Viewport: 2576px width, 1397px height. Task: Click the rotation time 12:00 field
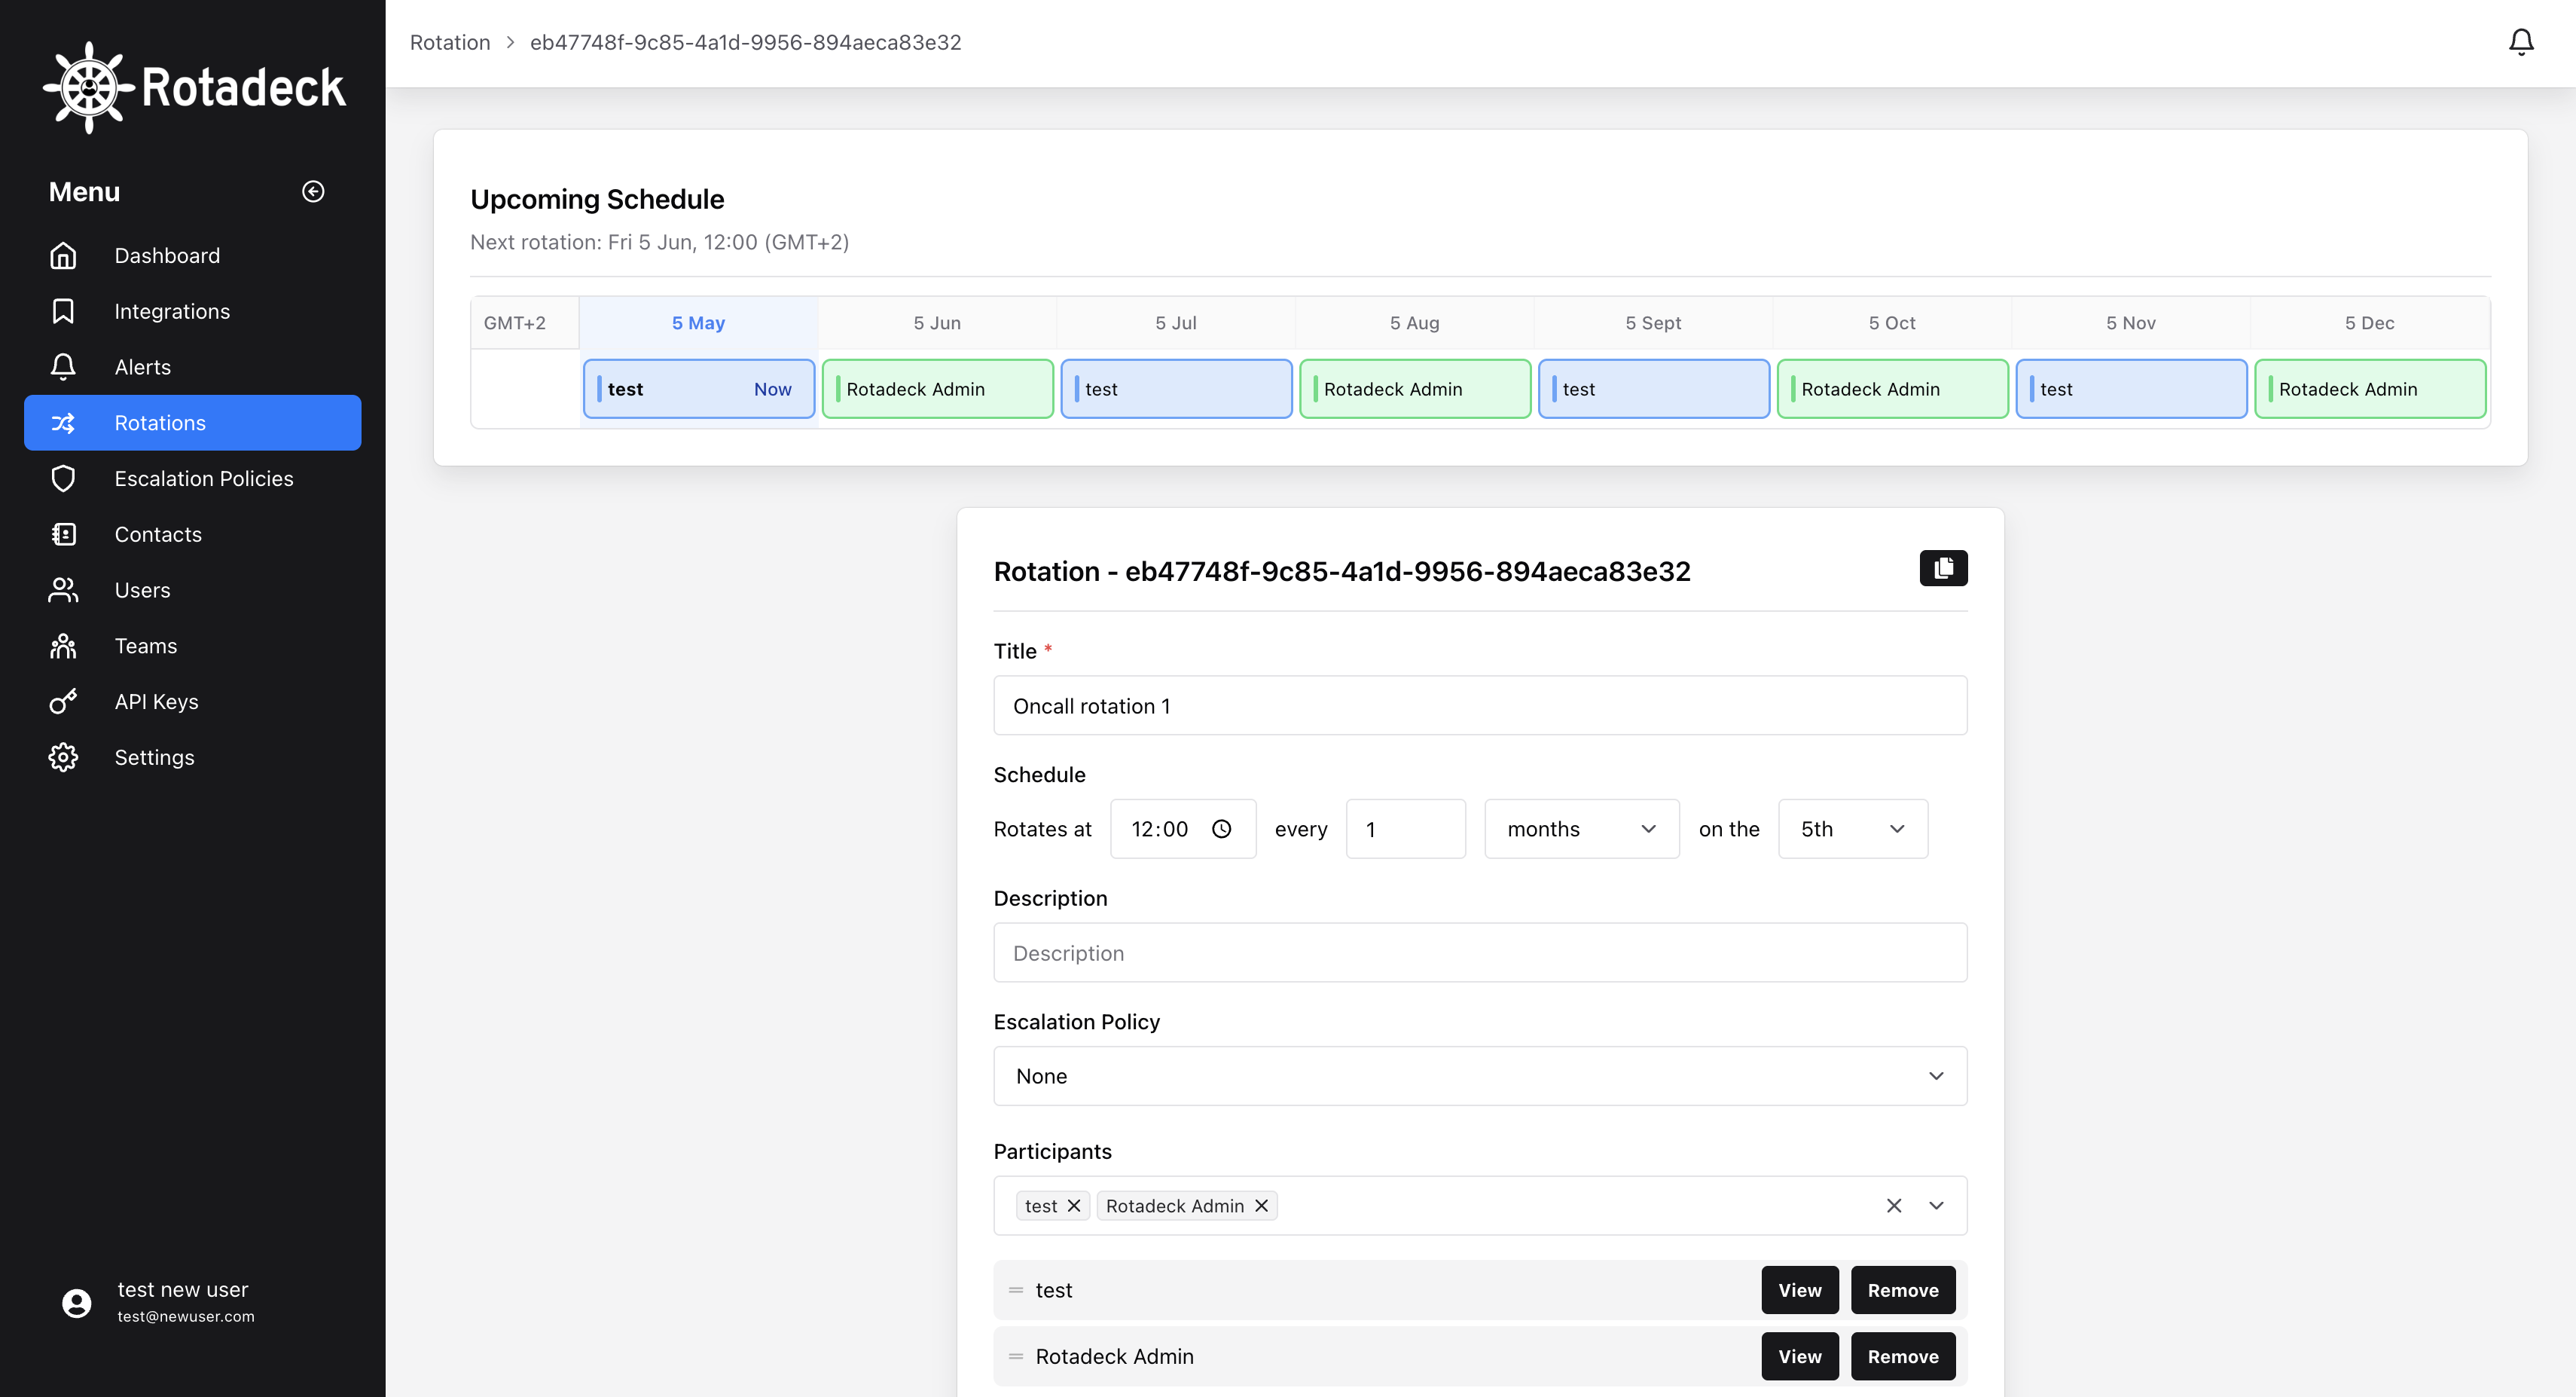pos(1183,829)
